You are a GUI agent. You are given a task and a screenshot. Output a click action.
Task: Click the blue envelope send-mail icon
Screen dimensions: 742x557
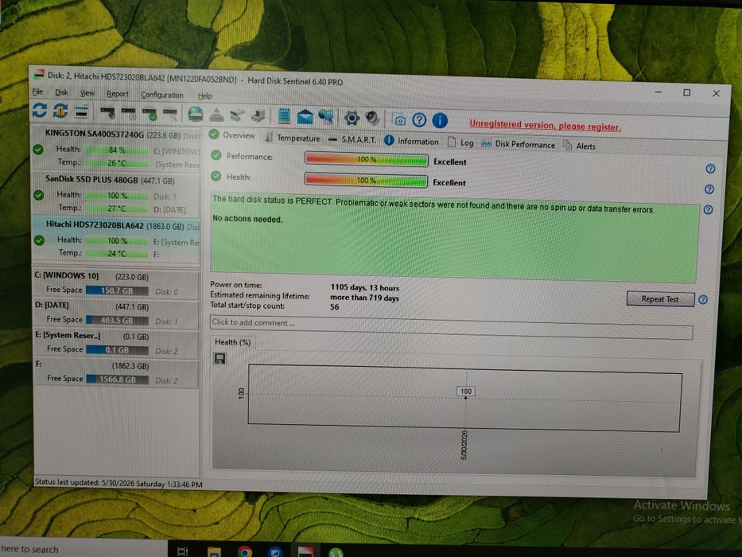click(x=305, y=116)
